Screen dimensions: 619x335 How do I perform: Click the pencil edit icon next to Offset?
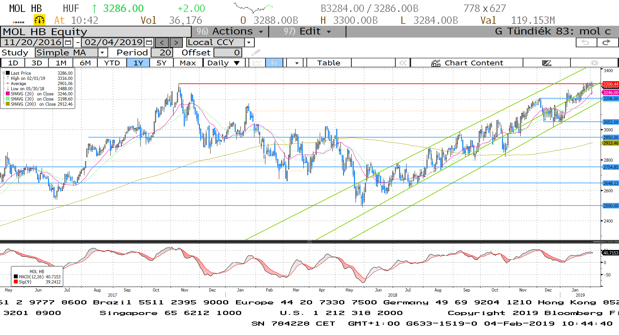click(256, 52)
